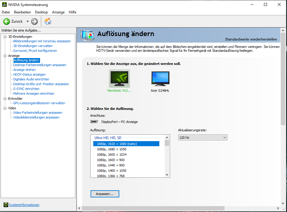Open the home icon in toolbar
Screen dimensions: 287x212
[48, 21]
